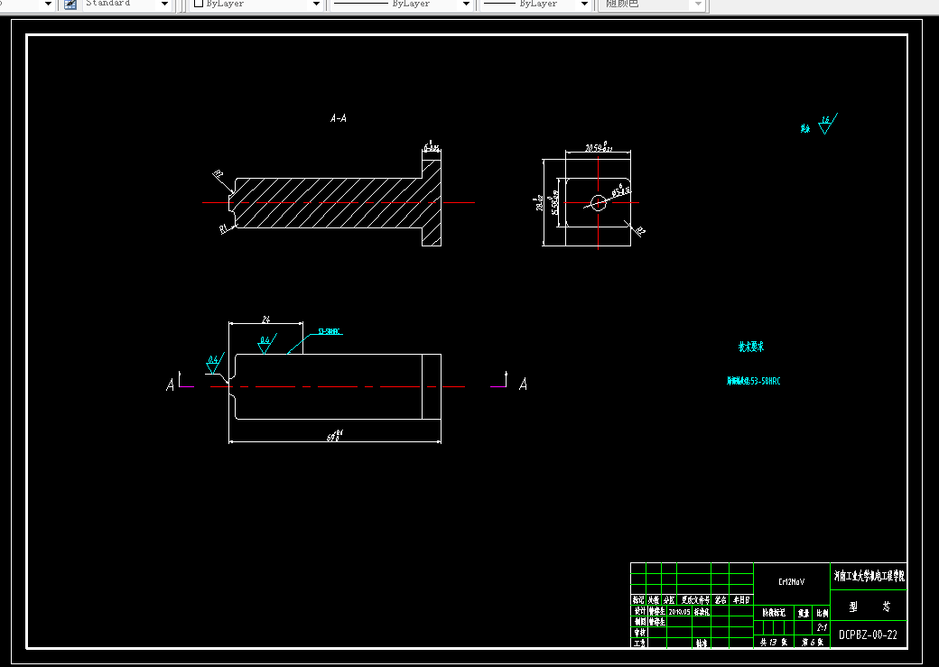This screenshot has width=939, height=667.
Task: Select the 技术要求 heading text
Action: pos(751,347)
